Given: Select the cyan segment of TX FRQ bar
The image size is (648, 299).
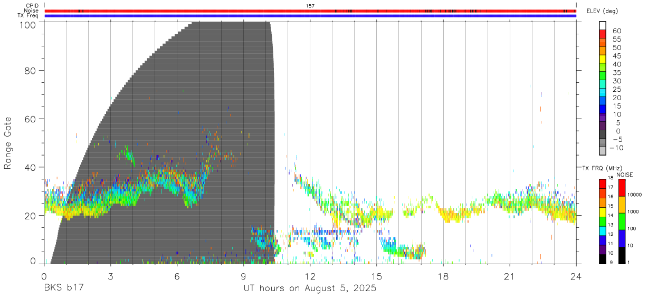Looking at the screenshot, I should 602,232.
